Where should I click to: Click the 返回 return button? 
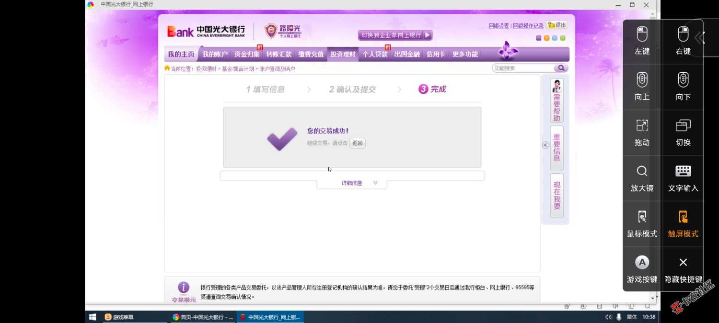pos(357,143)
